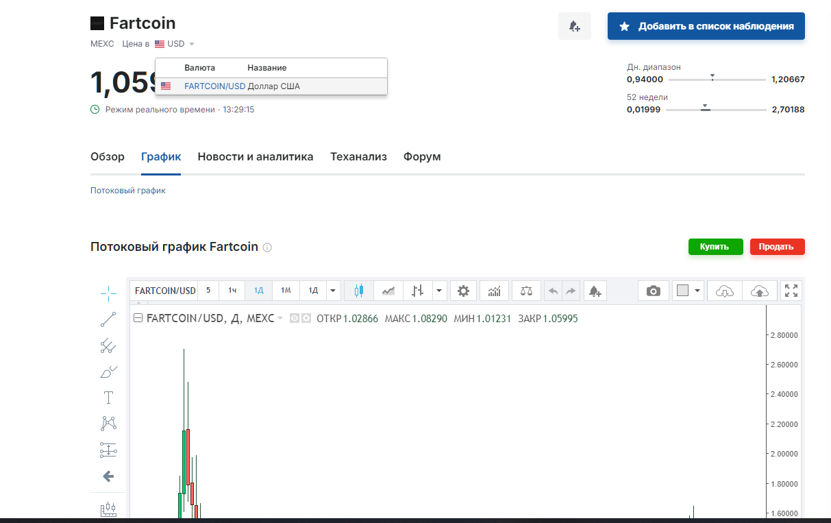Select the XABCD pattern tool
Screen dimensions: 831x523
[108, 424]
